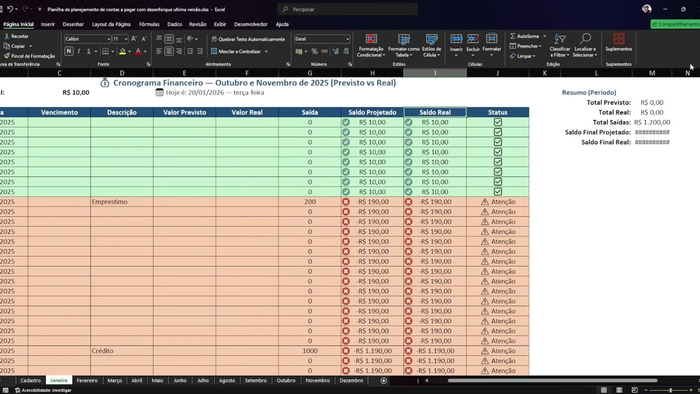Switch to Dezembro sheet tab

click(351, 380)
